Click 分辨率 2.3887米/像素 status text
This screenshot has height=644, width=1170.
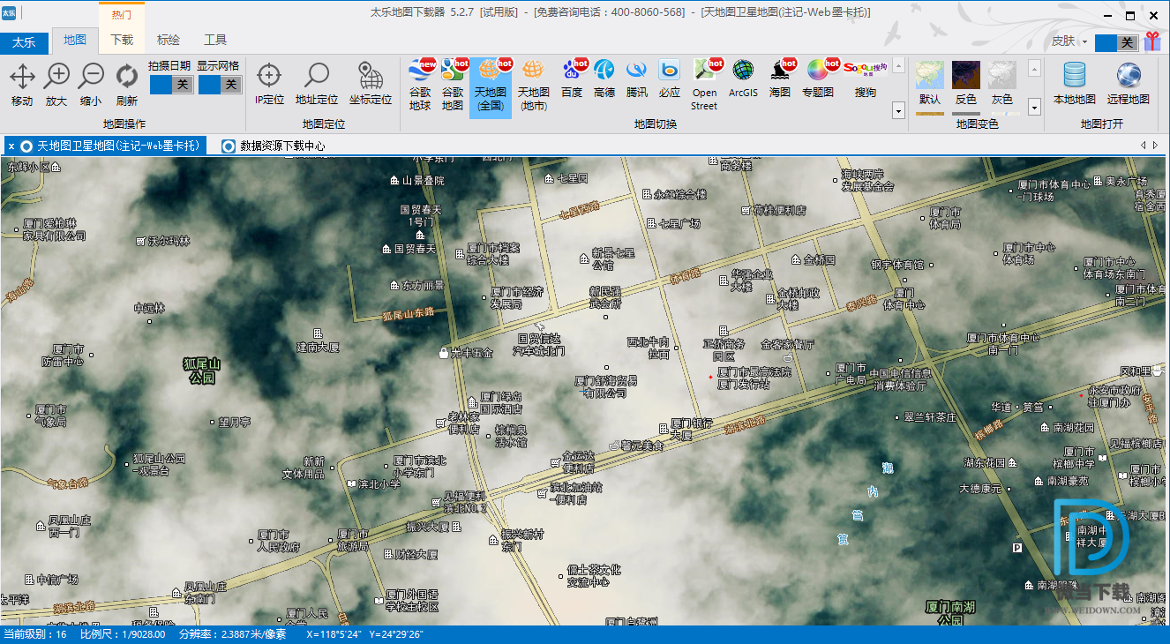[232, 634]
